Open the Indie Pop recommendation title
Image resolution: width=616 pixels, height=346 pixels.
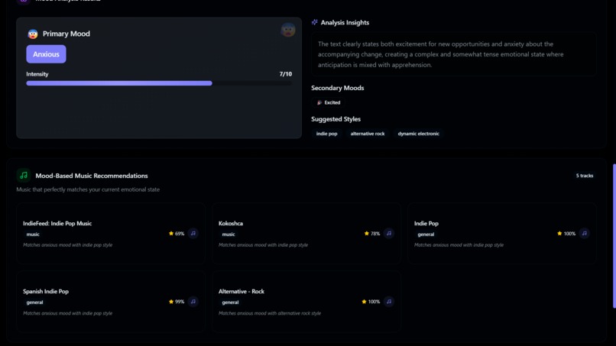(x=426, y=223)
